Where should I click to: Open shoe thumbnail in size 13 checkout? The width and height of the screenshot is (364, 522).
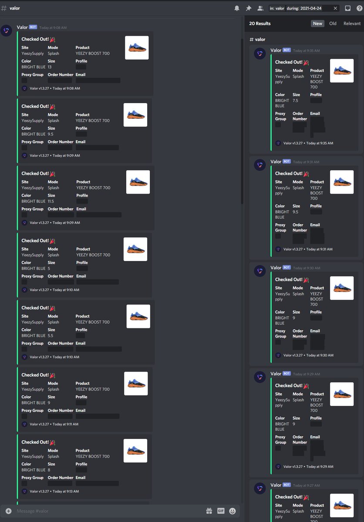click(137, 48)
